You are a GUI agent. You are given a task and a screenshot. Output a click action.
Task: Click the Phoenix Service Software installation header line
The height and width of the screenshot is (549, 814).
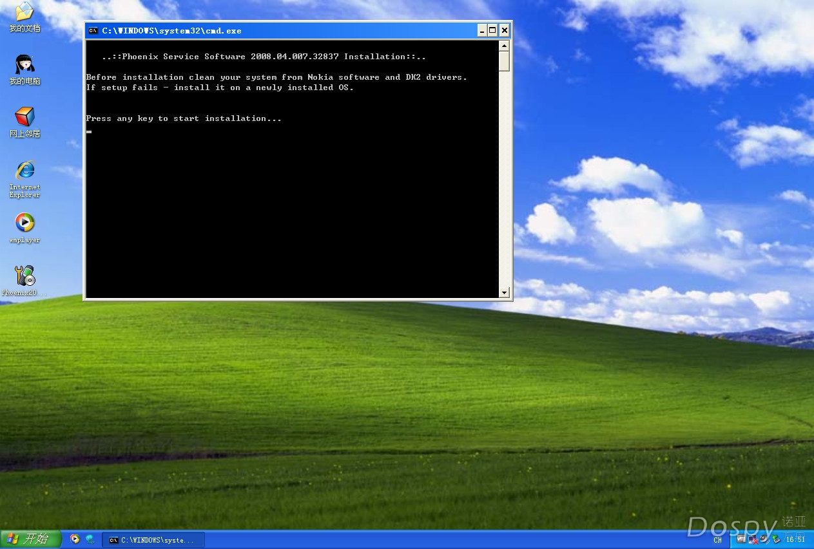click(264, 57)
